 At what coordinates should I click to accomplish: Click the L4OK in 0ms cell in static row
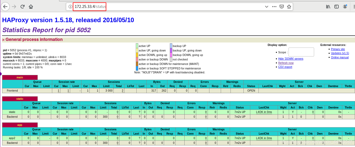pos(264,112)
